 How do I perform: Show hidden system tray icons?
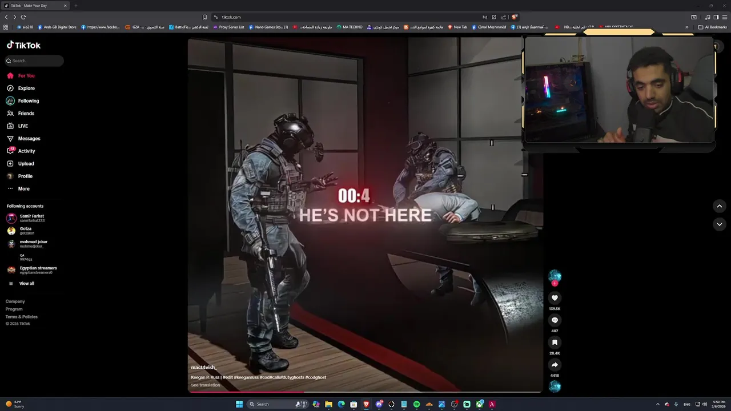pyautogui.click(x=657, y=404)
